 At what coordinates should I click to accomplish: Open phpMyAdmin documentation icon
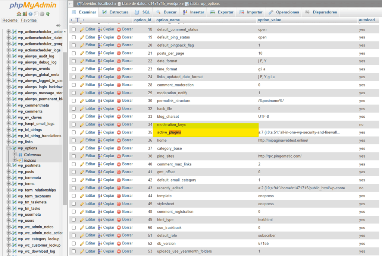(30, 14)
